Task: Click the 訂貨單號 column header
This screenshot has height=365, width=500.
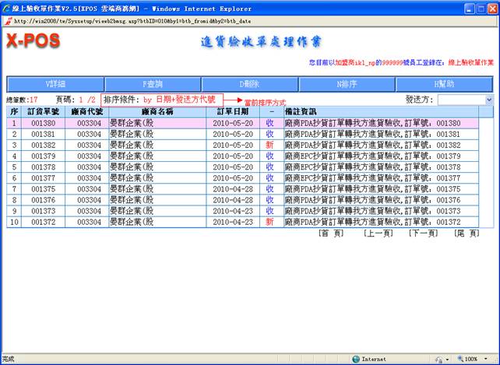Action: (44, 111)
